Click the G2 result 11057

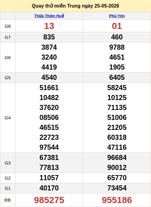pyautogui.click(x=49, y=178)
